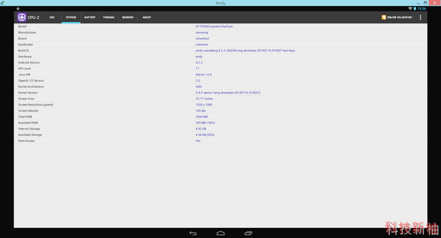Tap the Android recent apps button
Viewport: 441px width, 238px height.
tap(248, 233)
